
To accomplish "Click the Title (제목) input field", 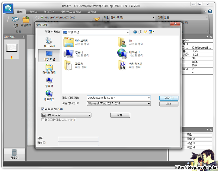I will click(78, 139).
